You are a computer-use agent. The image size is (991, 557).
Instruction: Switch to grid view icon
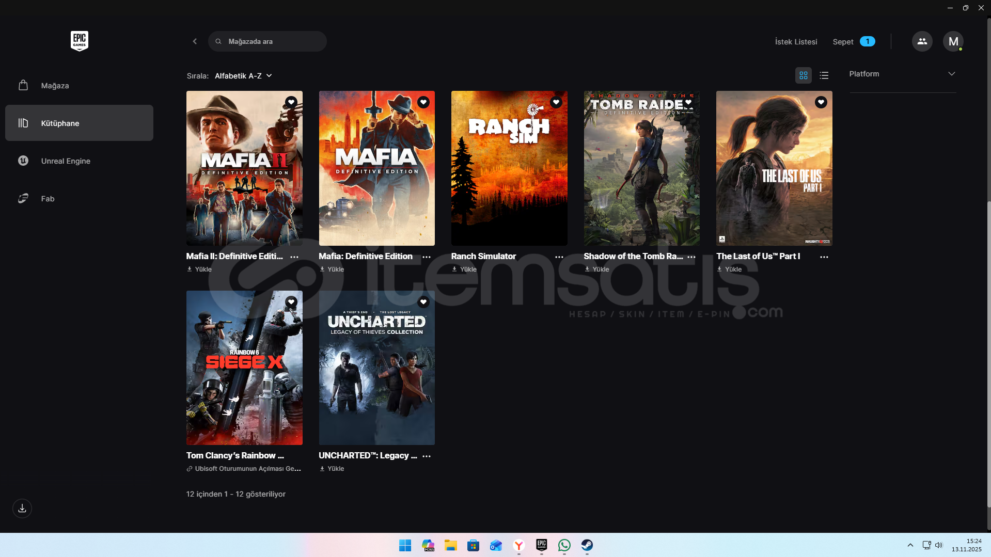pyautogui.click(x=804, y=75)
